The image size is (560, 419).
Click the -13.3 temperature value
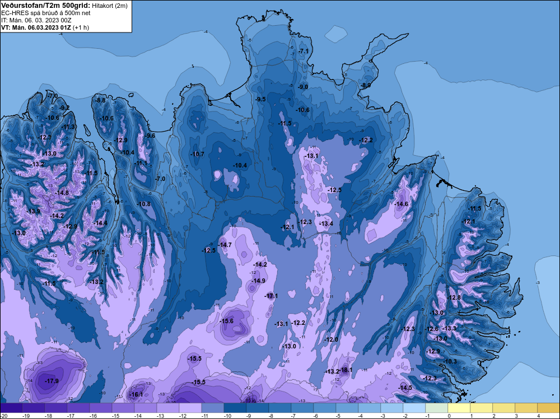pos(450,328)
